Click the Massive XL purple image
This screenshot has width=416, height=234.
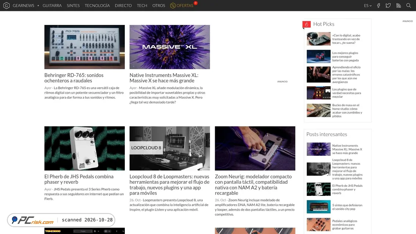[169, 47]
